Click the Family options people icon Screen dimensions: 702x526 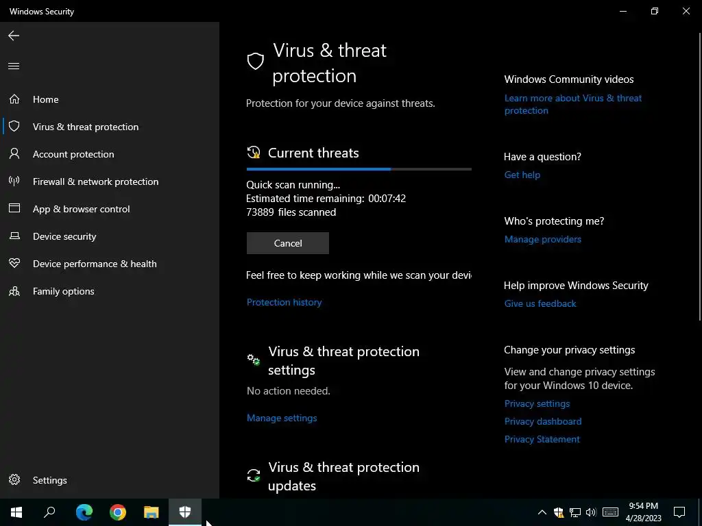coord(14,291)
